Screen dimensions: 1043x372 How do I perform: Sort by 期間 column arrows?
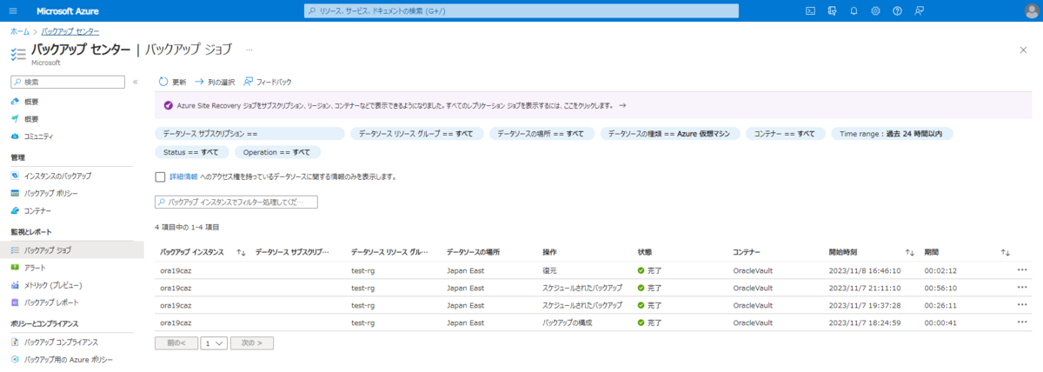[x=1006, y=252]
